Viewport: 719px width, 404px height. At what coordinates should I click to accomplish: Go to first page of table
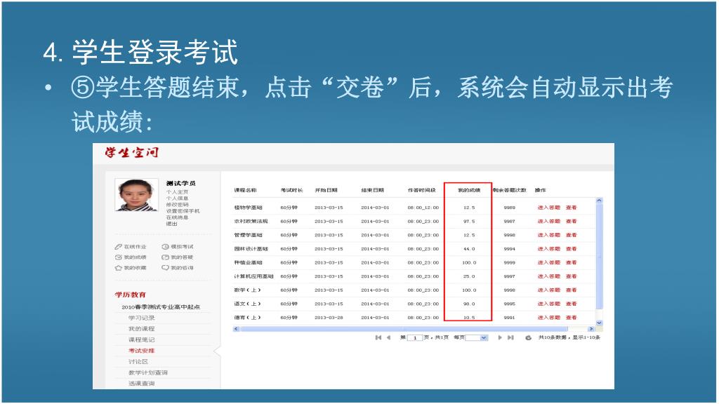[x=378, y=337]
